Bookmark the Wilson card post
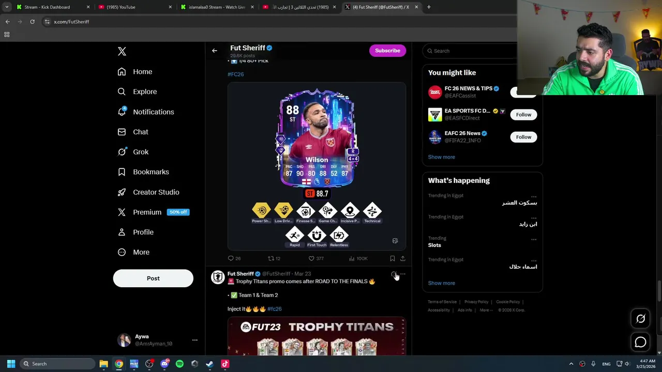Screen dimensions: 662x372 pyautogui.click(x=393, y=258)
